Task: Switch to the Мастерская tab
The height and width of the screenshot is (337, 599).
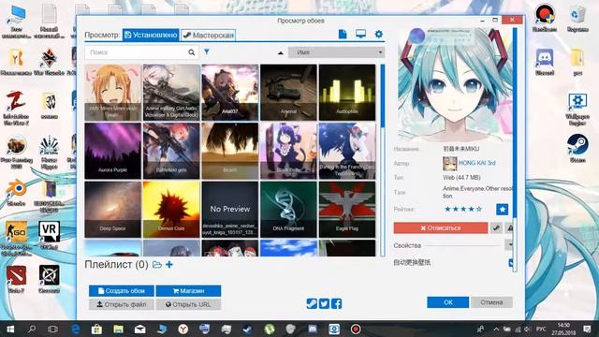Action: pyautogui.click(x=208, y=36)
